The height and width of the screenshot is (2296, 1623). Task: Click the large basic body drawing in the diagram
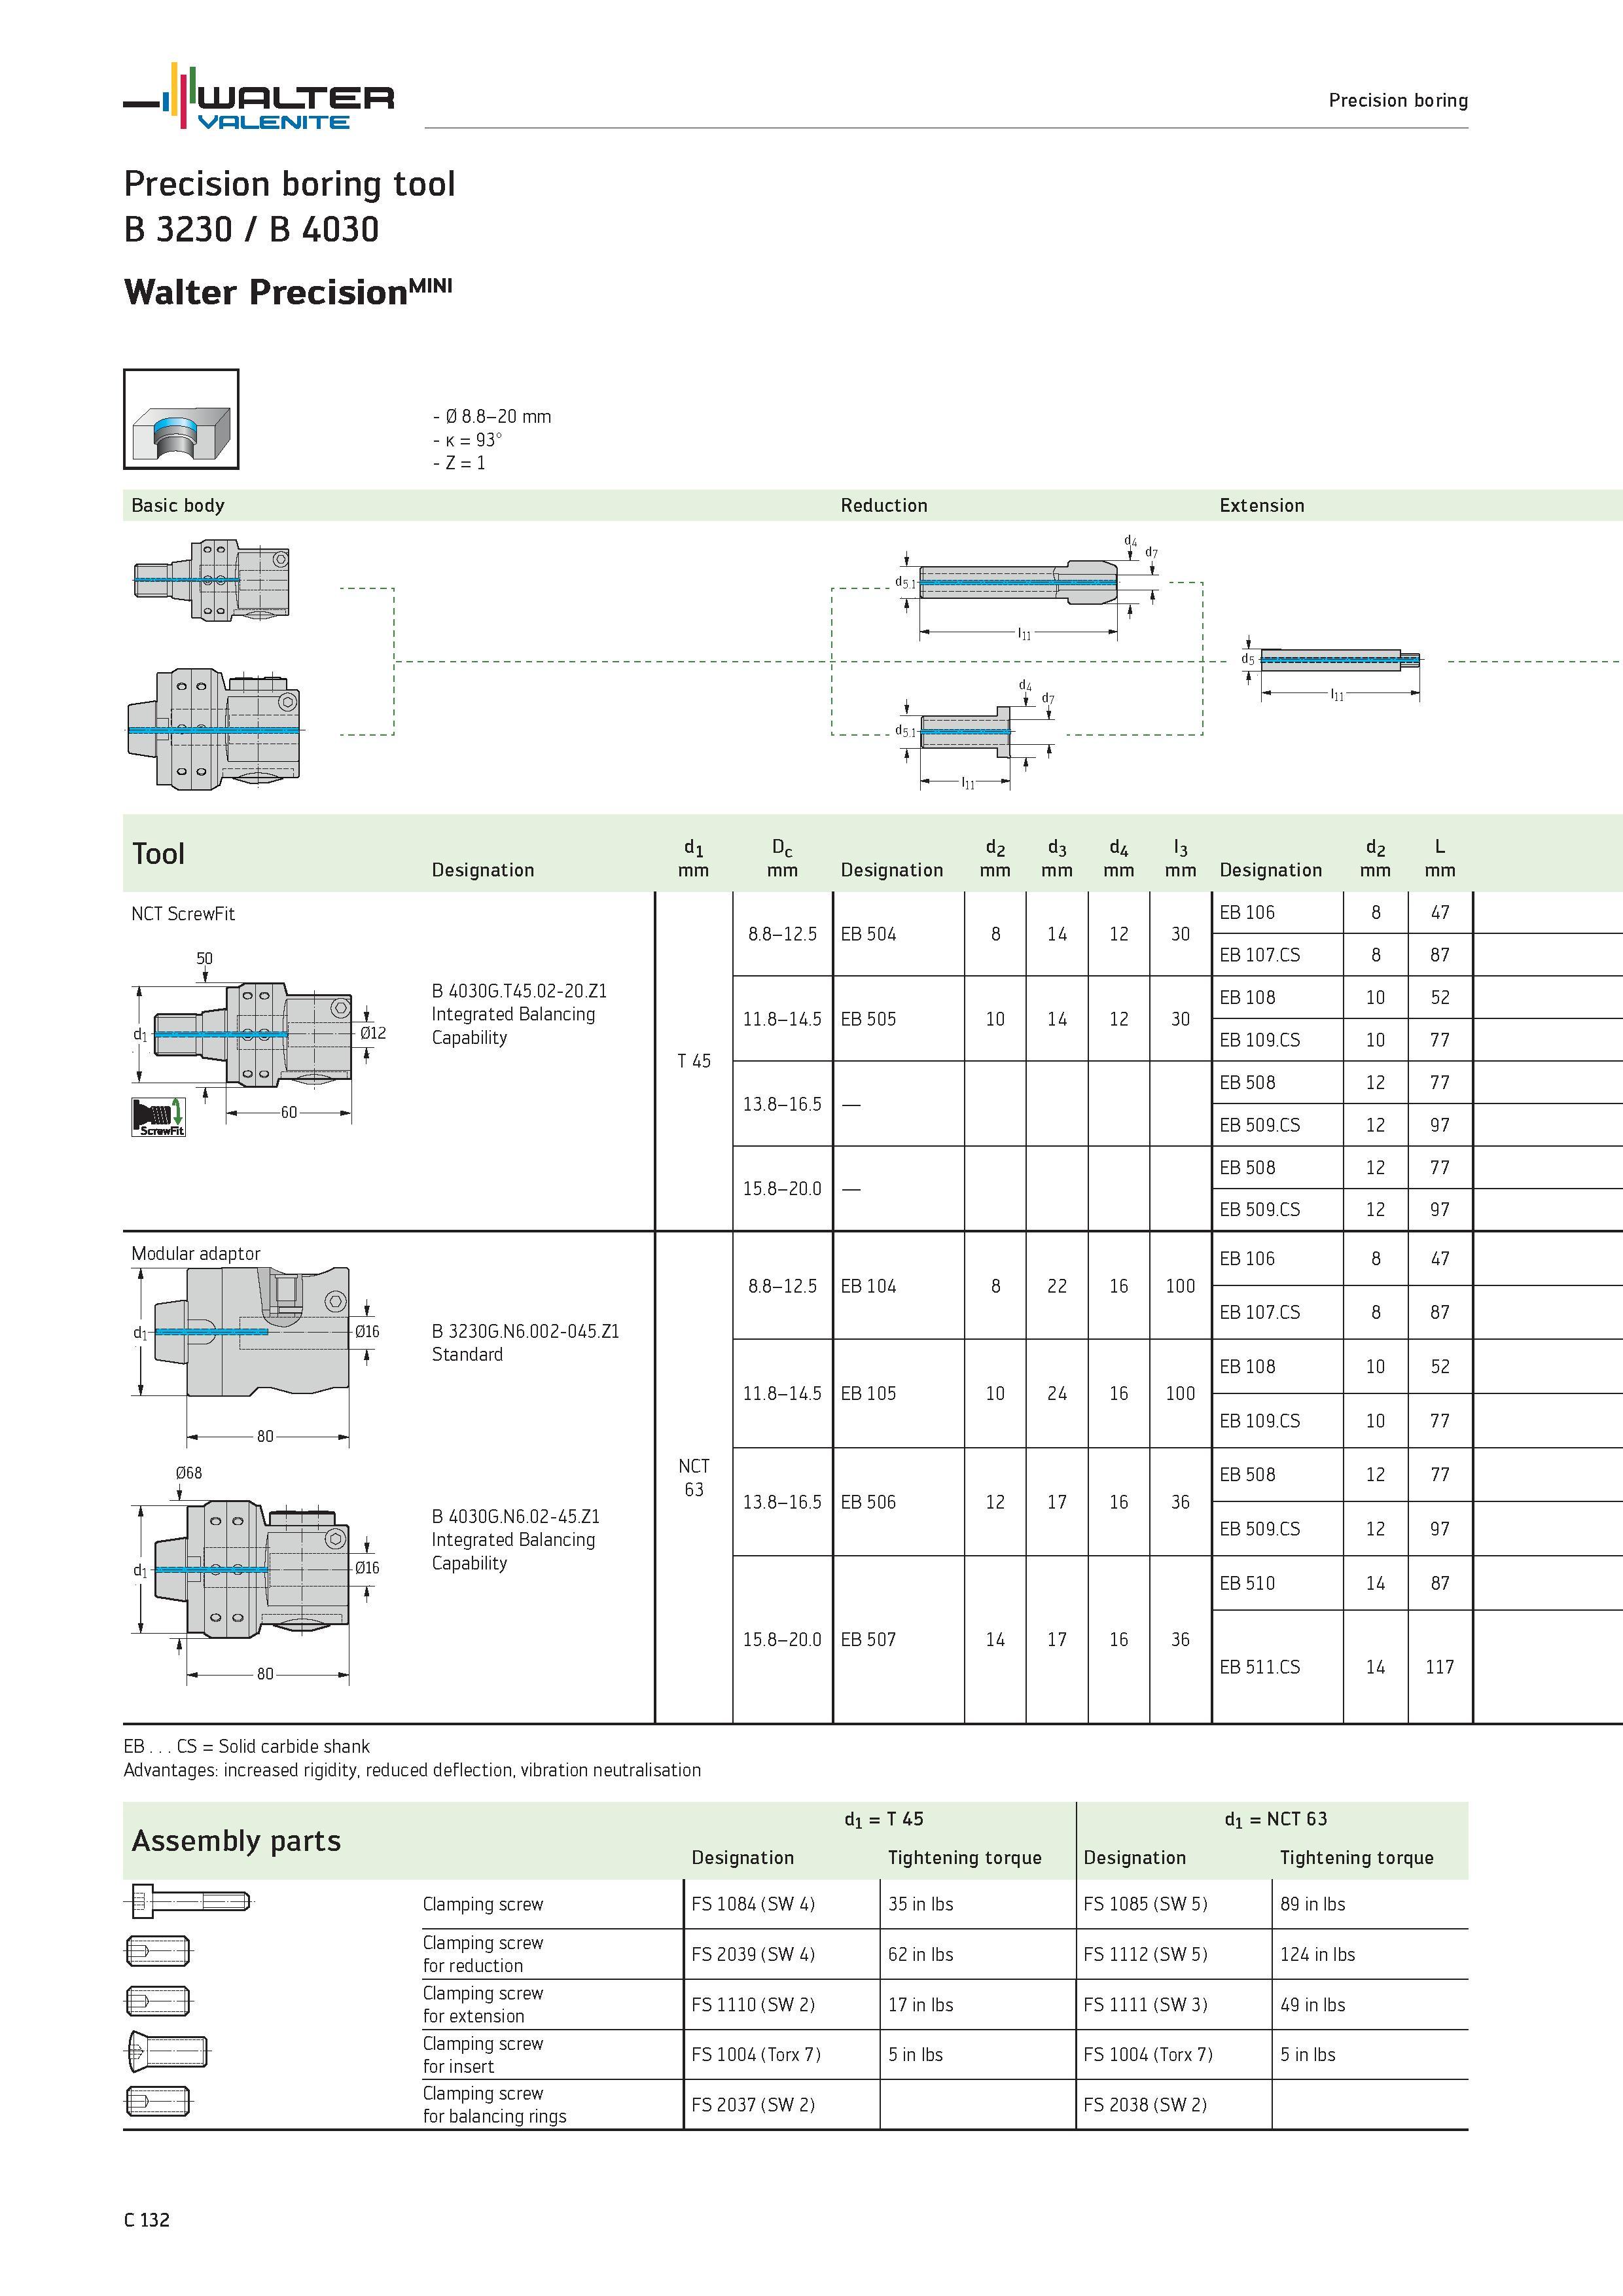click(213, 729)
